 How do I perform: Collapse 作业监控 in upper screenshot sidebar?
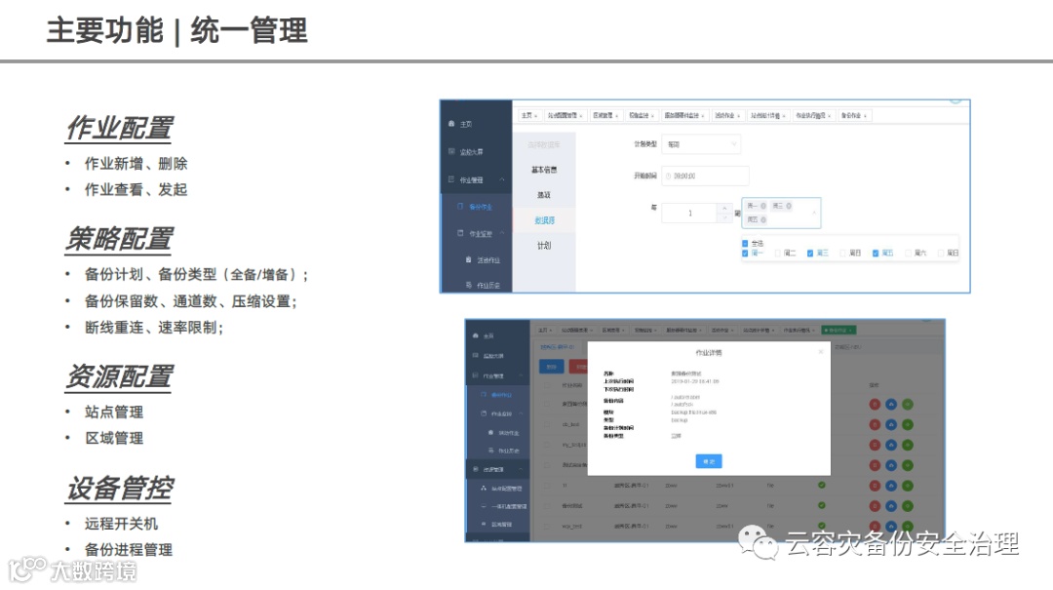[x=502, y=233]
